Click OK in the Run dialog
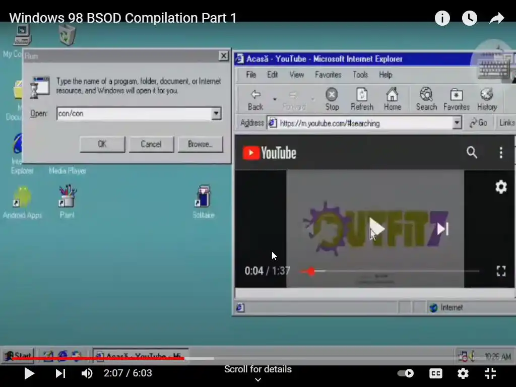Viewport: 516px width, 387px height. pyautogui.click(x=102, y=144)
